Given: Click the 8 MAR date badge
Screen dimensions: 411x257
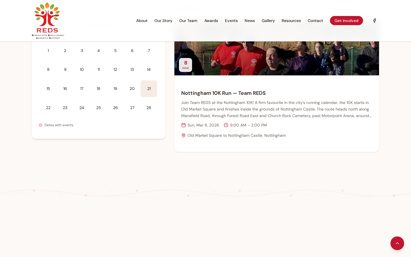Looking at the screenshot, I should tap(186, 65).
